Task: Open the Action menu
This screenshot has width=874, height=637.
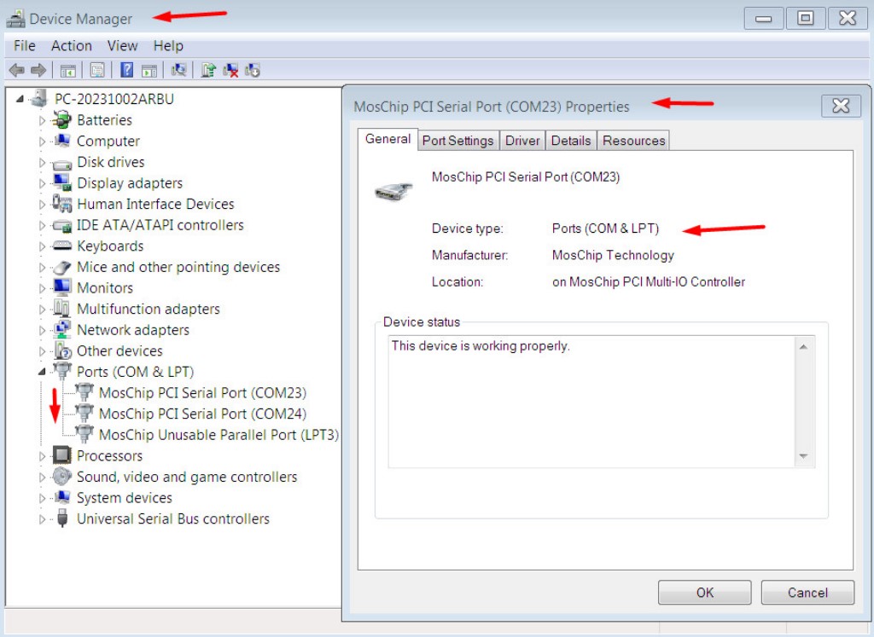Action: [x=72, y=46]
